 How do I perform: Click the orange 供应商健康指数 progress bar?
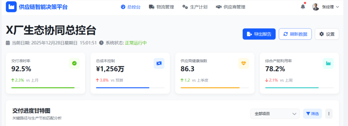click(x=215, y=88)
